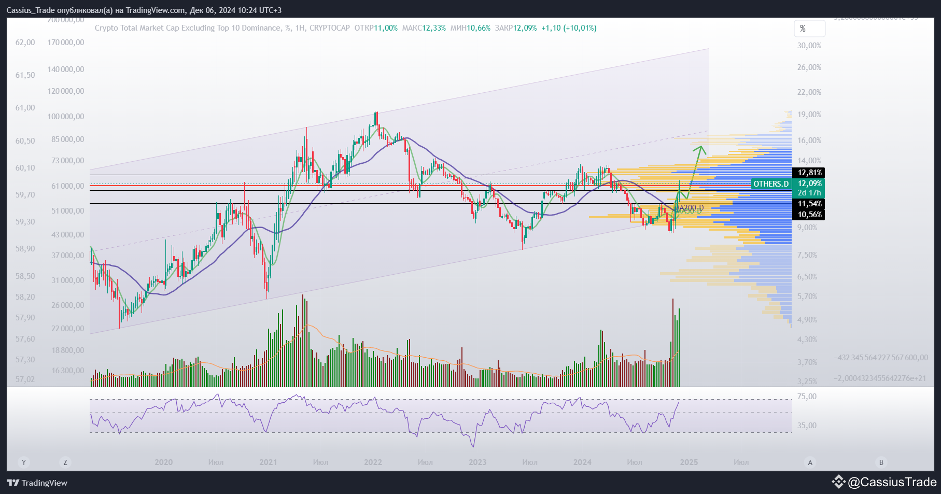Image resolution: width=941 pixels, height=494 pixels.
Task: Click the RSI scale value '35,00'
Action: pyautogui.click(x=807, y=426)
